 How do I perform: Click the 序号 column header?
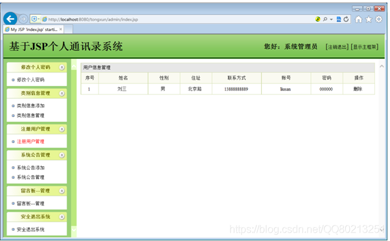click(x=89, y=78)
